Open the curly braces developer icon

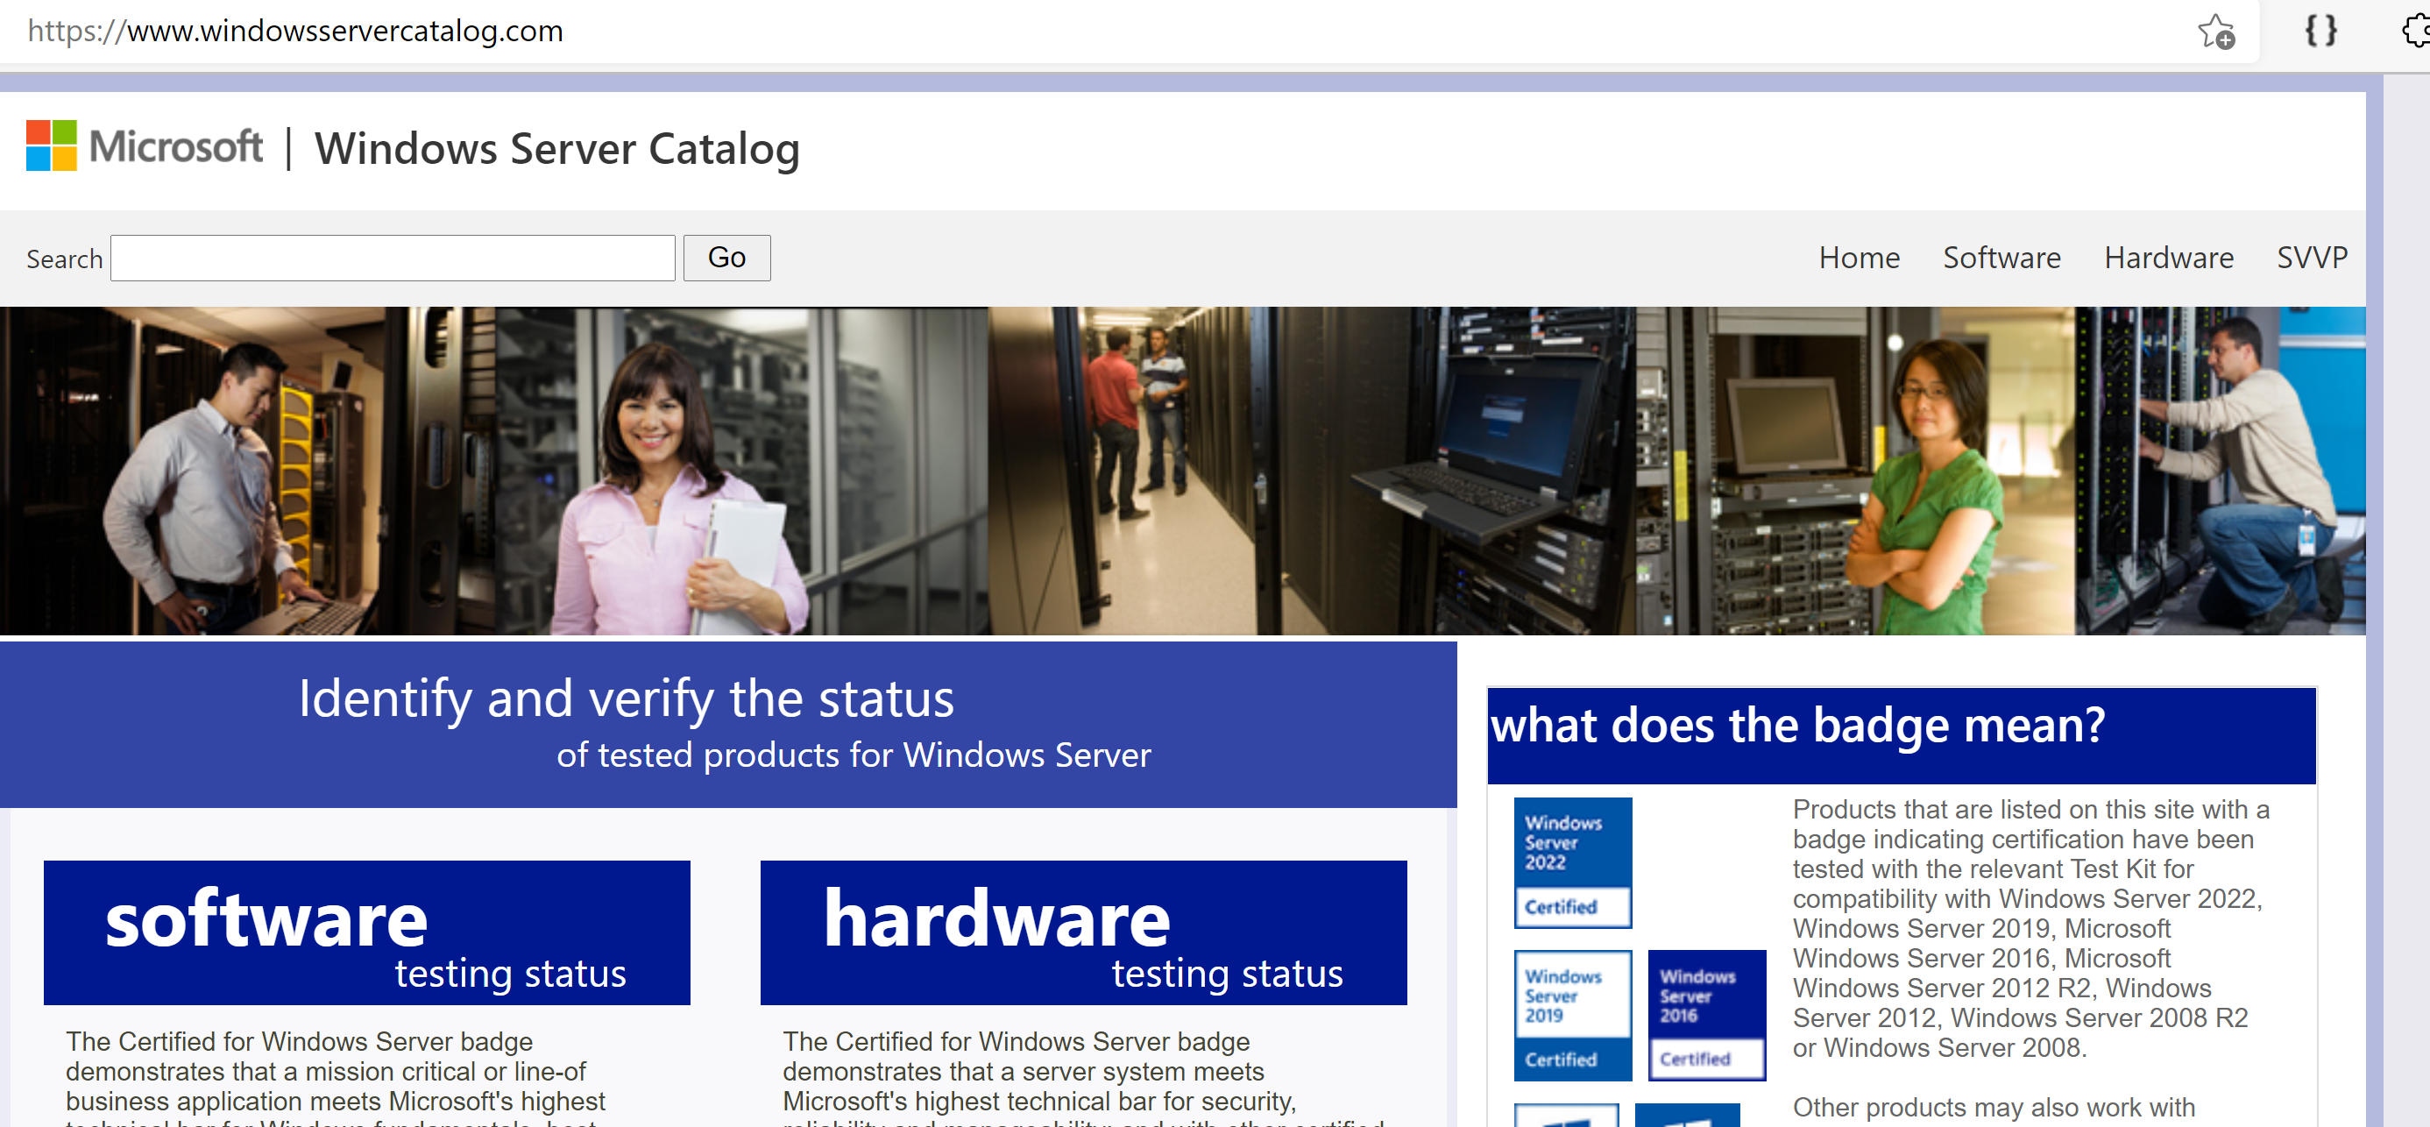point(2320,30)
